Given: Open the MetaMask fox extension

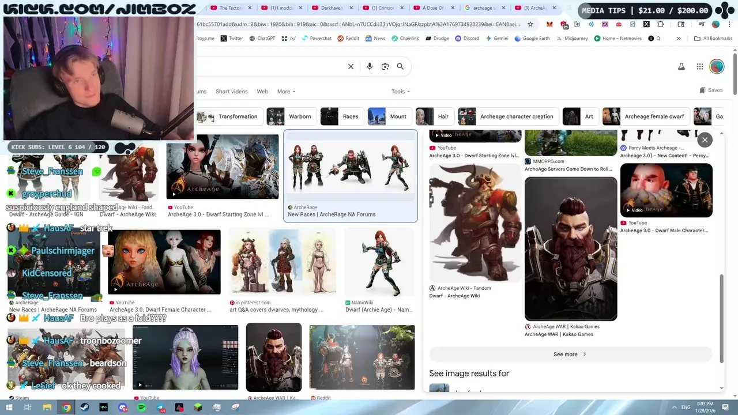Looking at the screenshot, I should click(x=549, y=24).
